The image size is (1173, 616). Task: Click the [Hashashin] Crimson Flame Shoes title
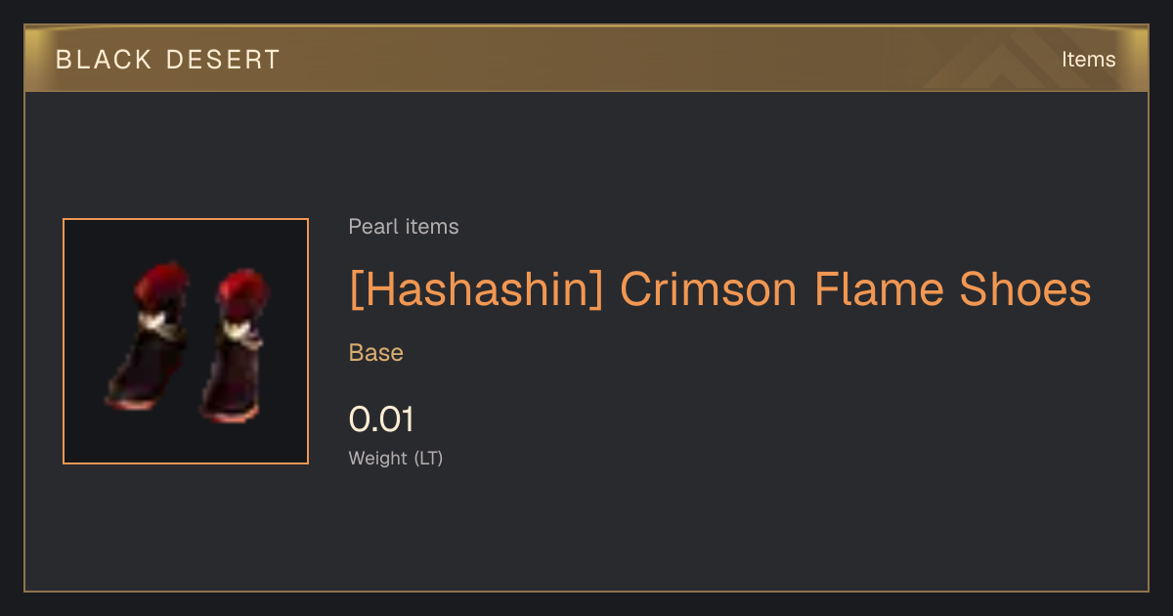click(x=719, y=290)
